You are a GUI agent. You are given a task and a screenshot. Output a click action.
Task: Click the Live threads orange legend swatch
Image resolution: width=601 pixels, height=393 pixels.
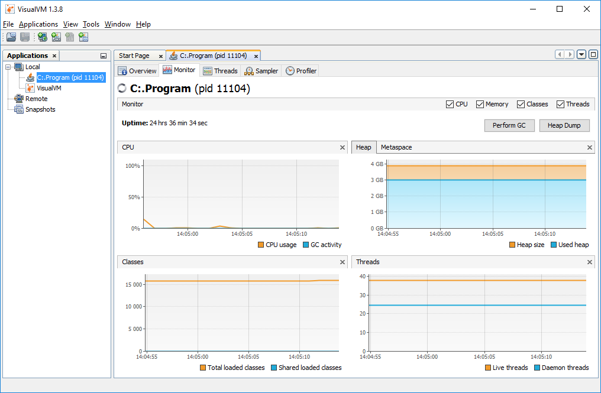[x=488, y=368]
